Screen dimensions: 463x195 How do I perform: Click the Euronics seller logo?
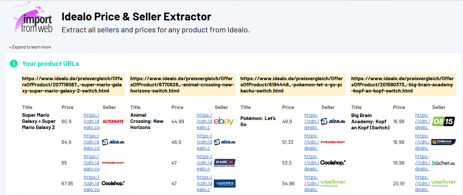tap(225, 183)
